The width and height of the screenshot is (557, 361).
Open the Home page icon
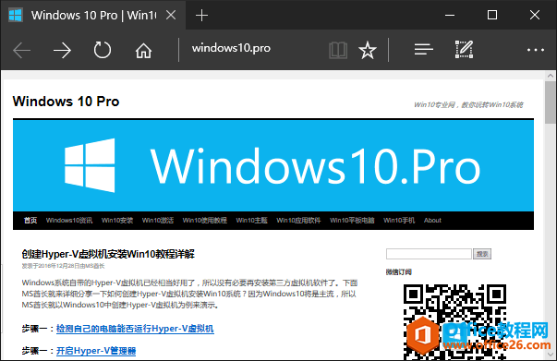(143, 50)
